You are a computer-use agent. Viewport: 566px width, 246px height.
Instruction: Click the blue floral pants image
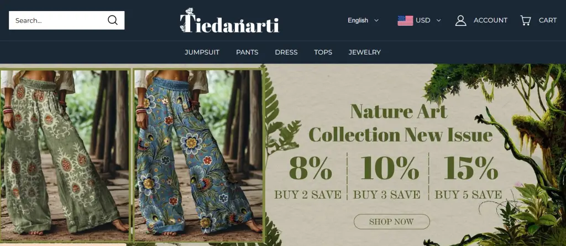pyautogui.click(x=198, y=155)
